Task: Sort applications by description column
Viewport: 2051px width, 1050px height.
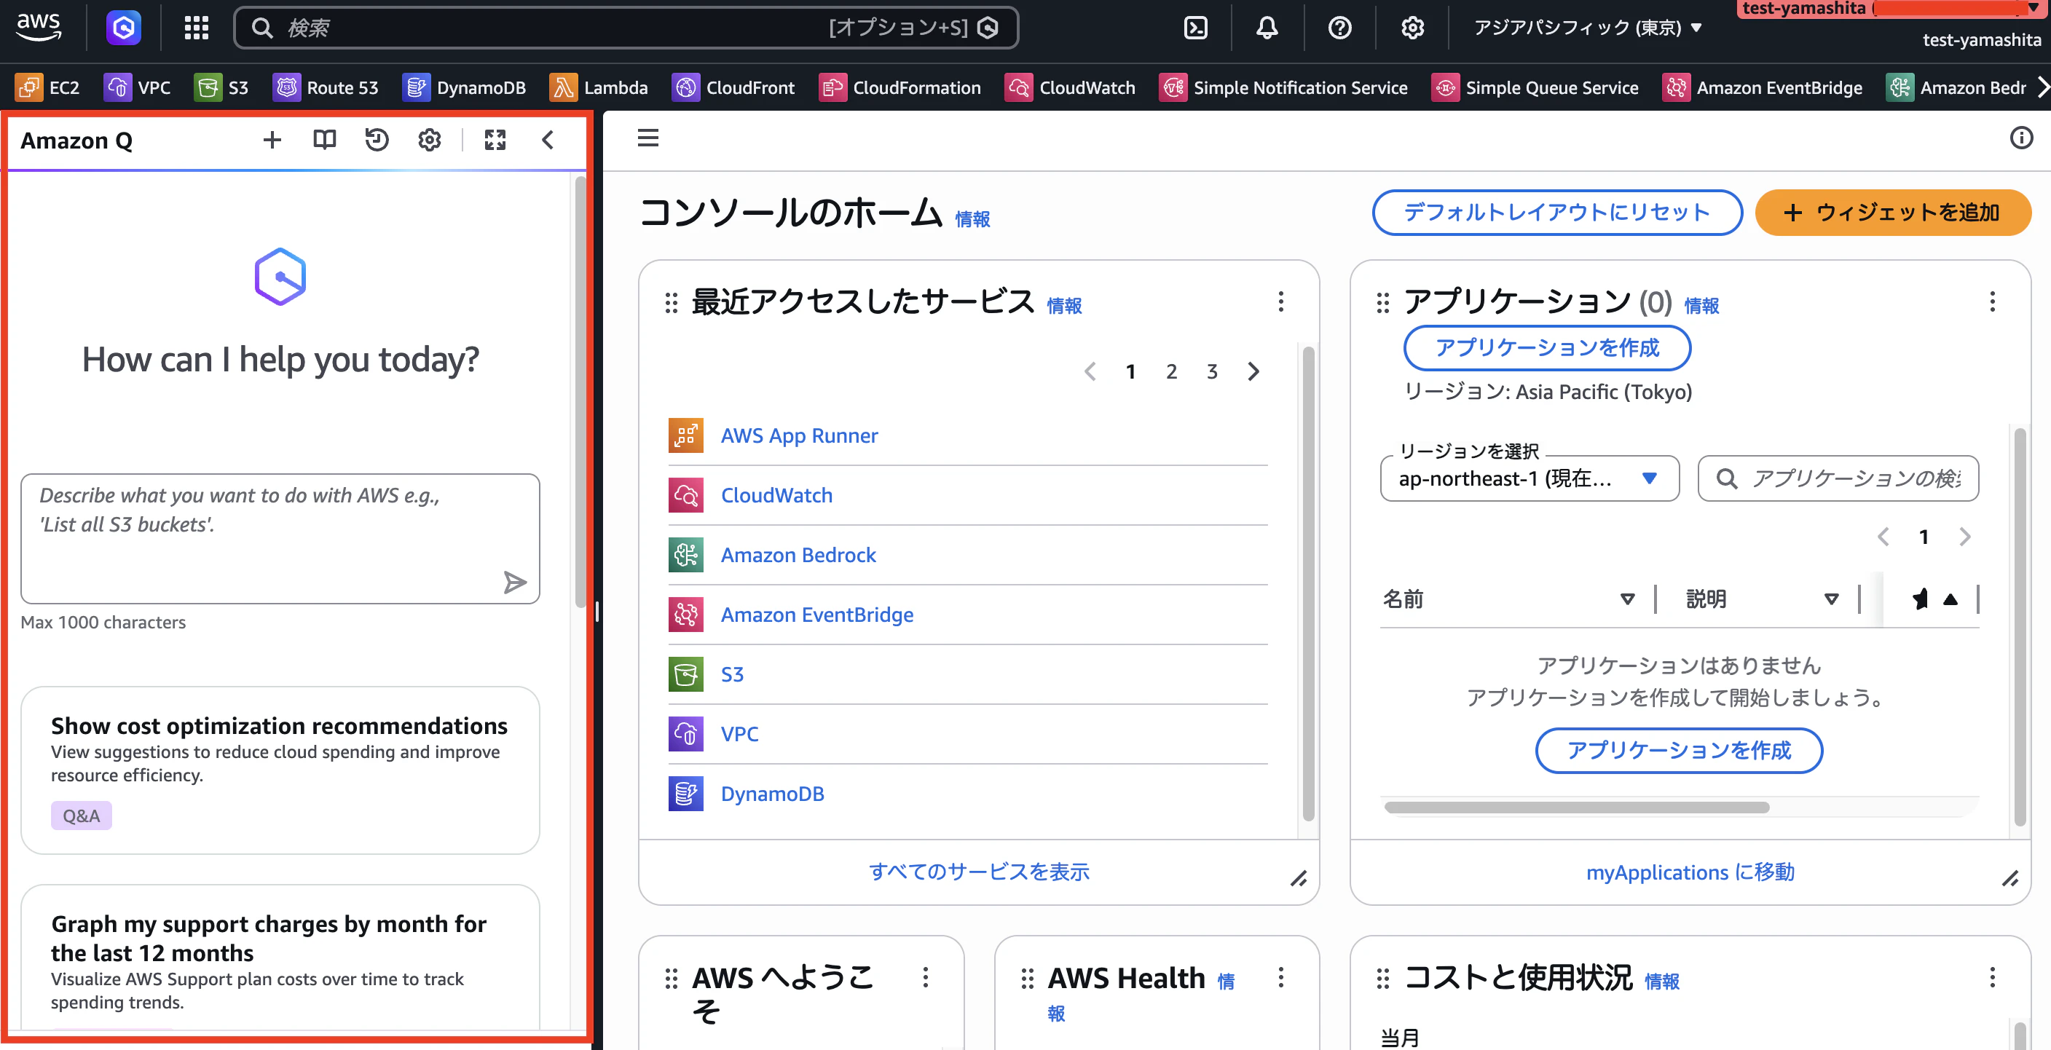Action: click(x=1831, y=599)
